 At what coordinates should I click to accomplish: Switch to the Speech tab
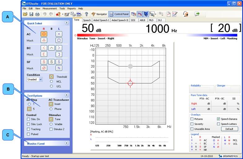87,20
